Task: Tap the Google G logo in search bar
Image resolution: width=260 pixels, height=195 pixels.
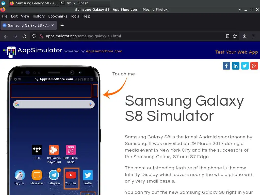Action: point(17,104)
